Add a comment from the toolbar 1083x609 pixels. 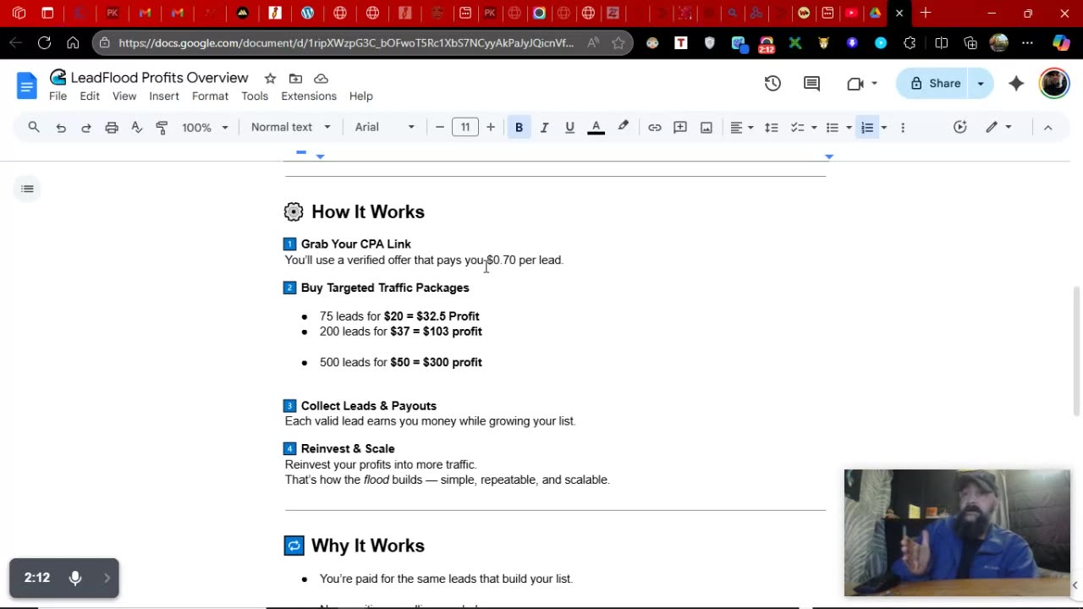680,128
